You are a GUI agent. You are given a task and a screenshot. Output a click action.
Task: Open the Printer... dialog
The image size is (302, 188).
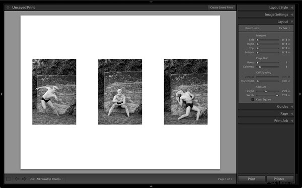click(280, 179)
